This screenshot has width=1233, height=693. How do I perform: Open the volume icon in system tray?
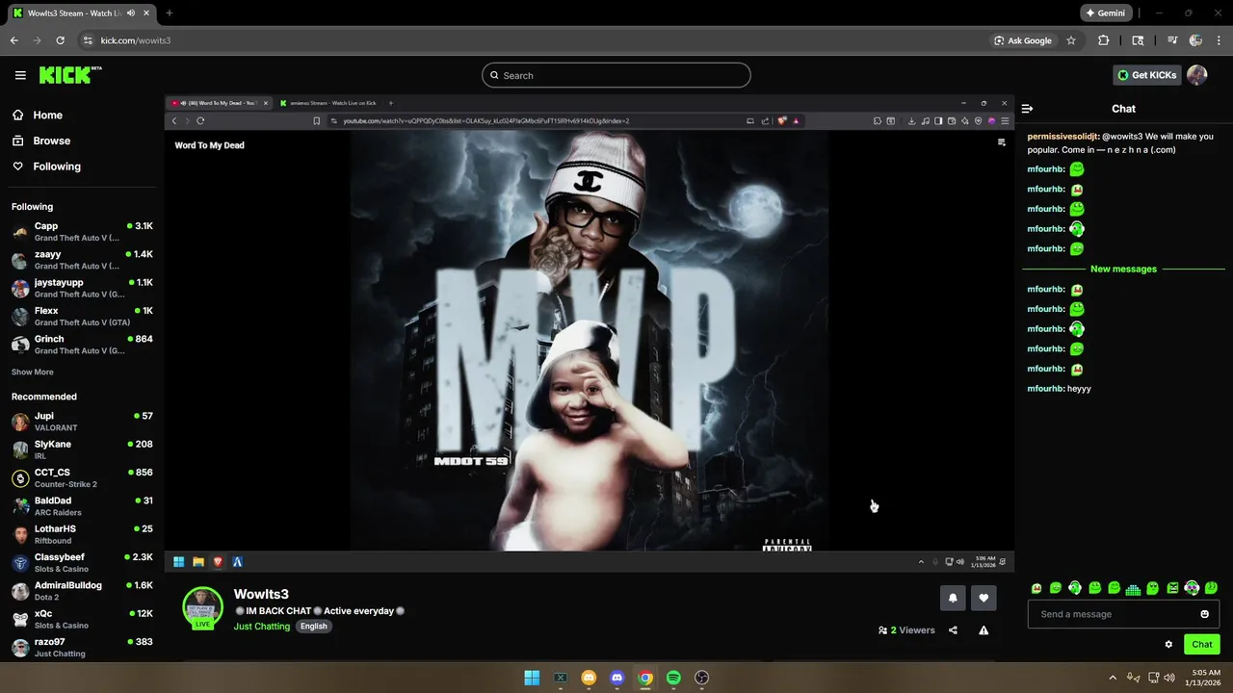1168,678
